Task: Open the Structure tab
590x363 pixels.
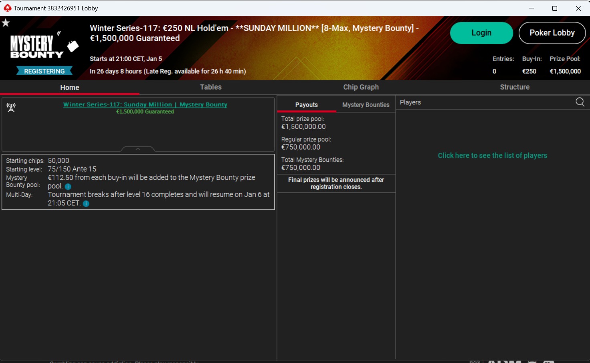Action: coord(515,87)
